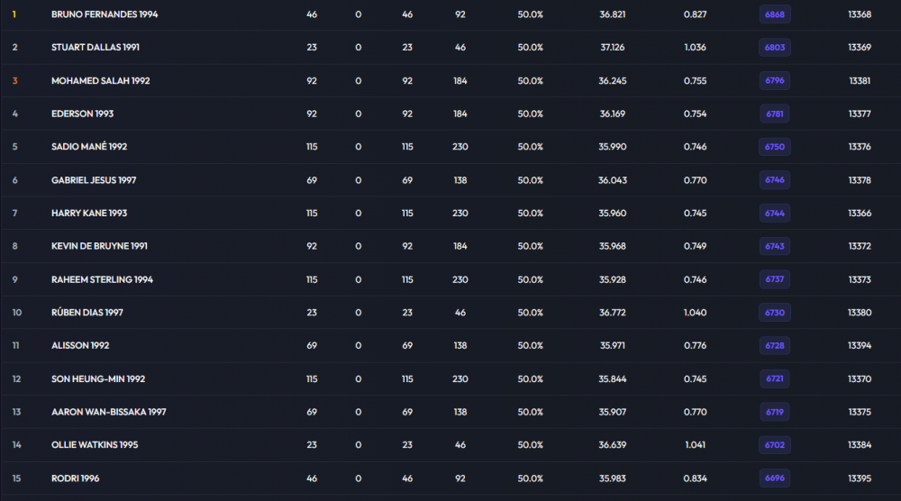Open Gabriel Jesus 1997 entry
The width and height of the screenshot is (901, 501).
tap(94, 180)
